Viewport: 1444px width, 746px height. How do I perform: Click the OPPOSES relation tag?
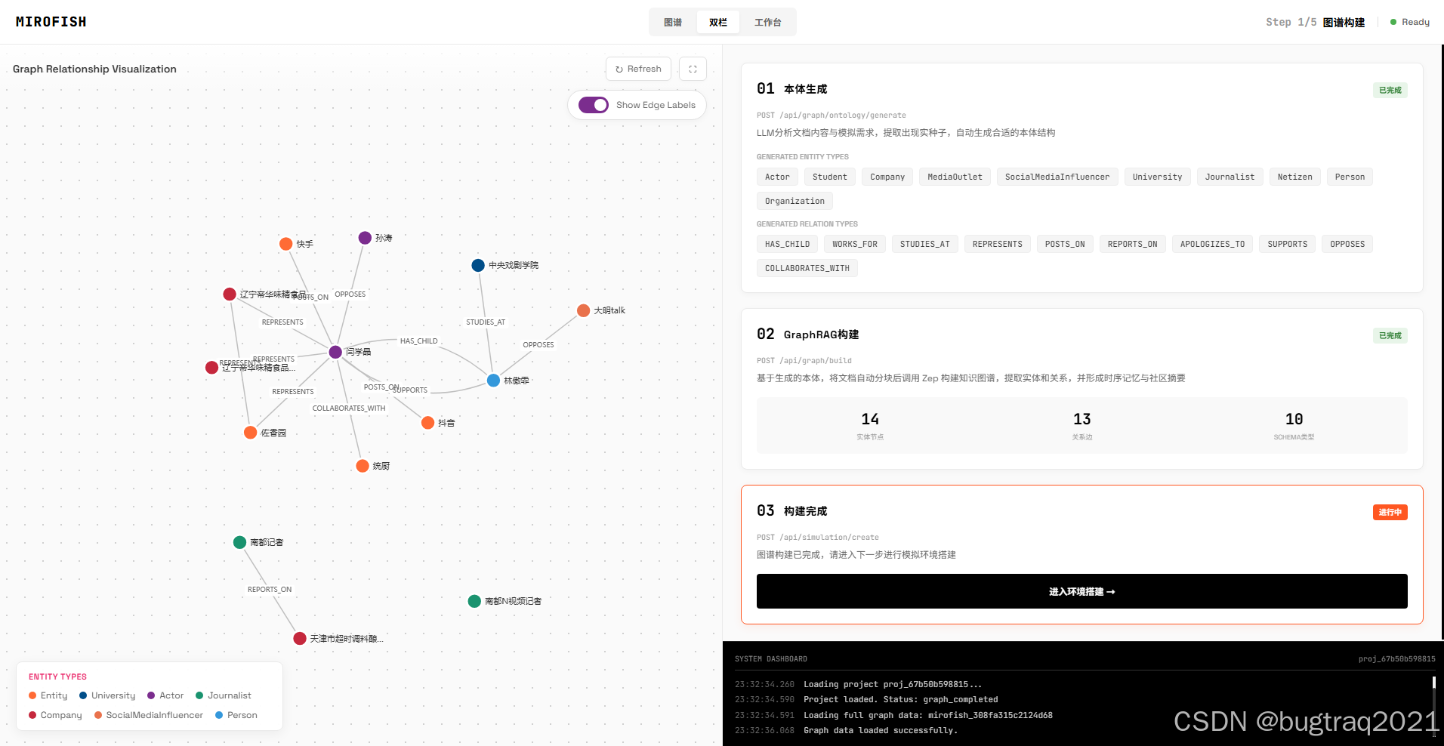pyautogui.click(x=1347, y=244)
